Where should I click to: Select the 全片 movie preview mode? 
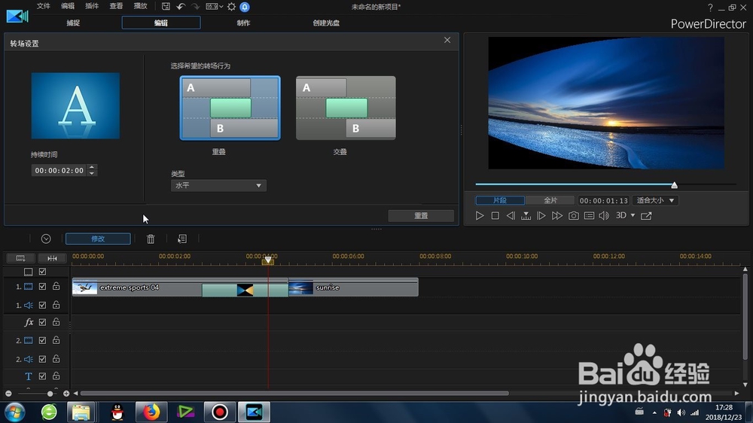[x=550, y=200]
